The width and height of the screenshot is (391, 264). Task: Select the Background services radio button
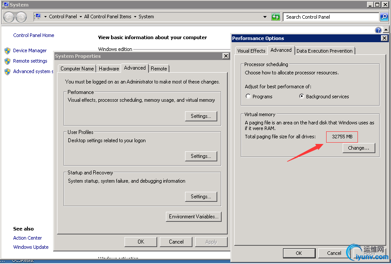coord(301,96)
